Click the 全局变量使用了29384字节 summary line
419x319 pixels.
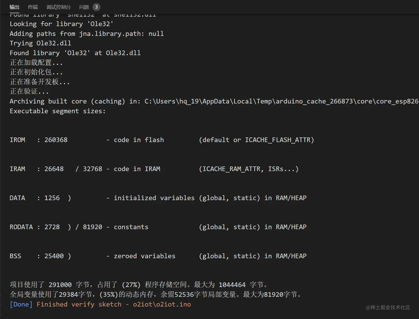point(156,295)
